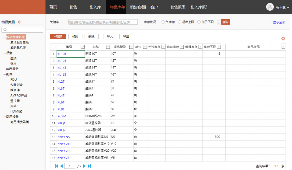Select 银河 in category tree
The width and height of the screenshot is (292, 170).
pos(13,64)
